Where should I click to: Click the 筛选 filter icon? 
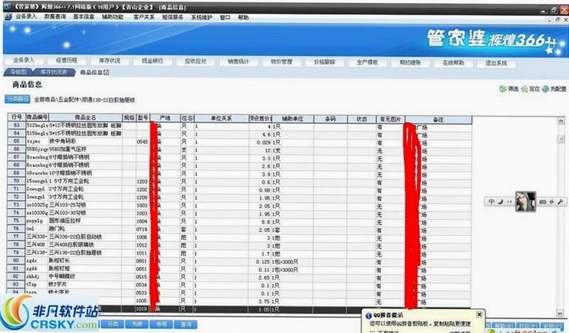503,89
